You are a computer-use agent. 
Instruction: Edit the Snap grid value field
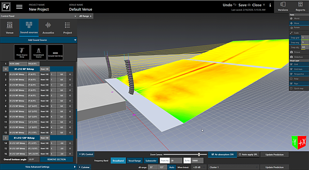click(305, 37)
